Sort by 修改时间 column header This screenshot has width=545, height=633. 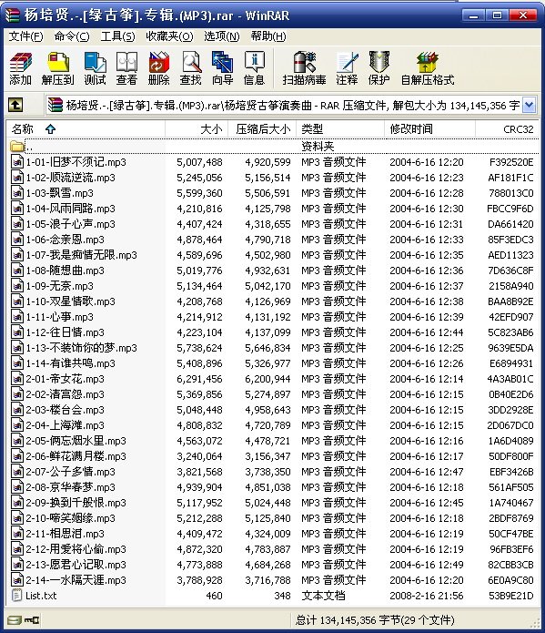tap(429, 128)
